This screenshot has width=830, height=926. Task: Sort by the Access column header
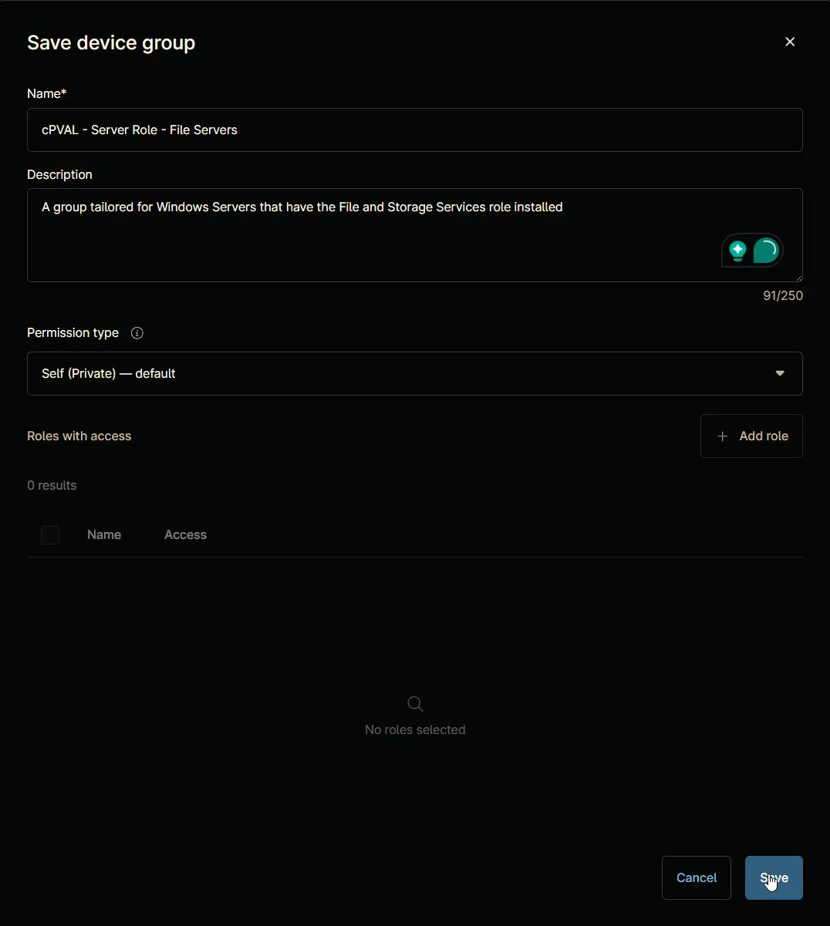[185, 534]
